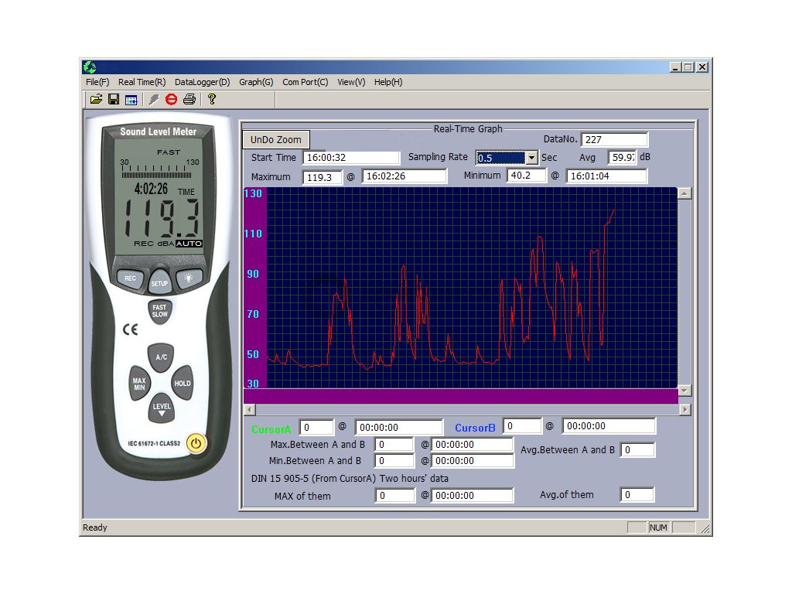The width and height of the screenshot is (792, 594).
Task: Toggle the FAST/SLOW button on the meter
Action: point(159,311)
